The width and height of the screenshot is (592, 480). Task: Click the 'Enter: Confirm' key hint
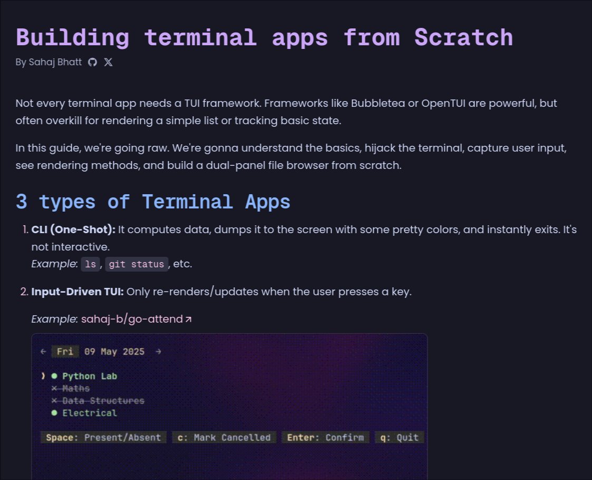pos(325,438)
